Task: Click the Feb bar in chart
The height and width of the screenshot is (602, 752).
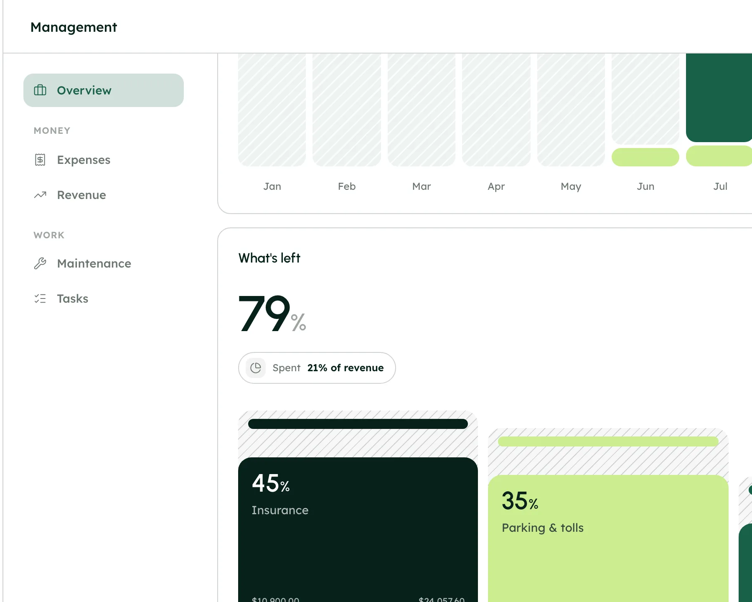Action: [347, 110]
